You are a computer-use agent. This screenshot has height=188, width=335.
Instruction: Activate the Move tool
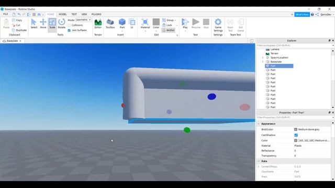(x=43, y=23)
